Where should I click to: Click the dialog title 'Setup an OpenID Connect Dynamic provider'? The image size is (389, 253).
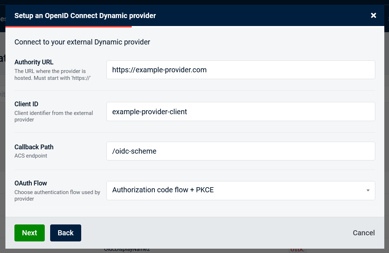click(85, 16)
